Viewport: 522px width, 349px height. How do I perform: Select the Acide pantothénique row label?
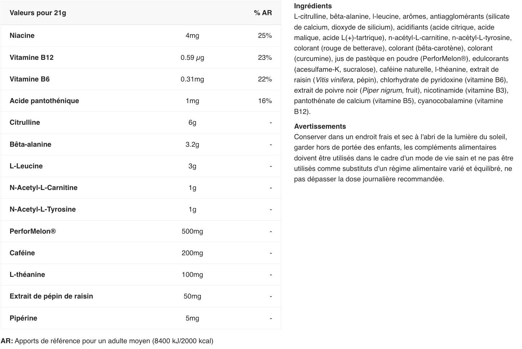44,101
